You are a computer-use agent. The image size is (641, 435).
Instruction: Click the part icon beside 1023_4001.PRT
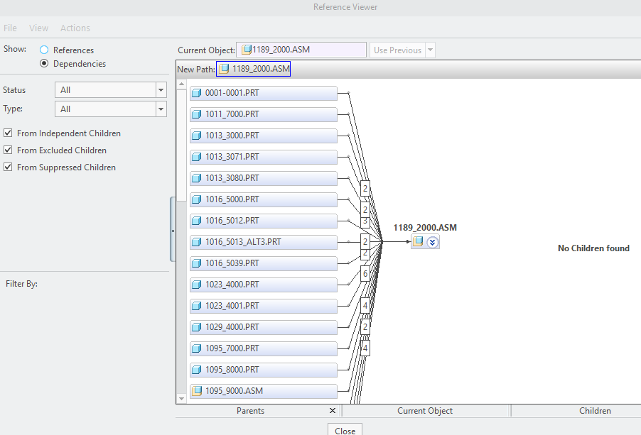(x=197, y=306)
